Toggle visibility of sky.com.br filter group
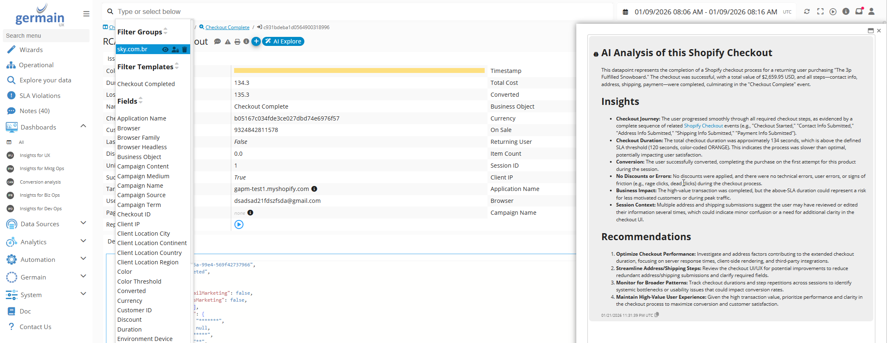 tap(165, 49)
